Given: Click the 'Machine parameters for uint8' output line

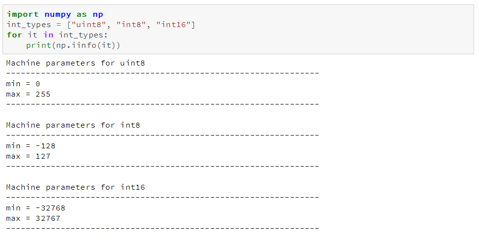Looking at the screenshot, I should click(x=75, y=63).
